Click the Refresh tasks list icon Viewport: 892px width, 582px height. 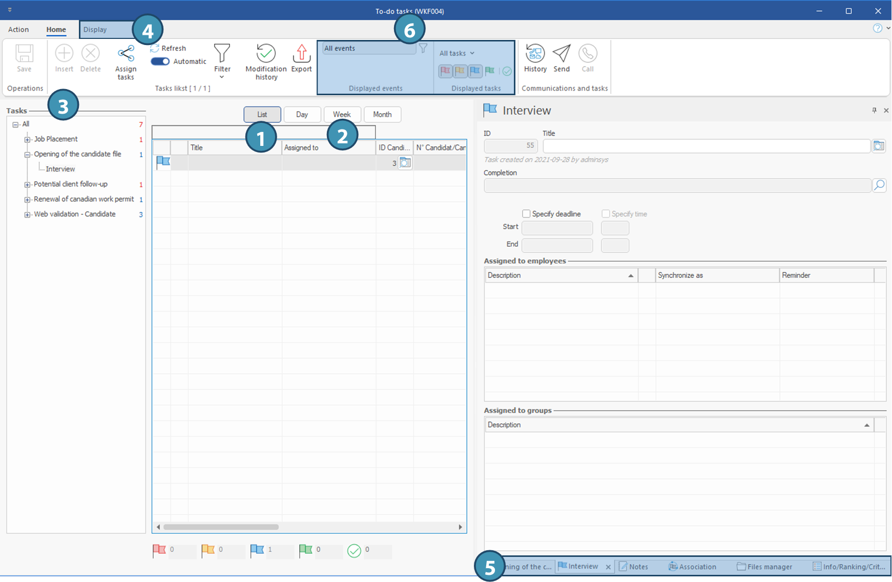155,48
